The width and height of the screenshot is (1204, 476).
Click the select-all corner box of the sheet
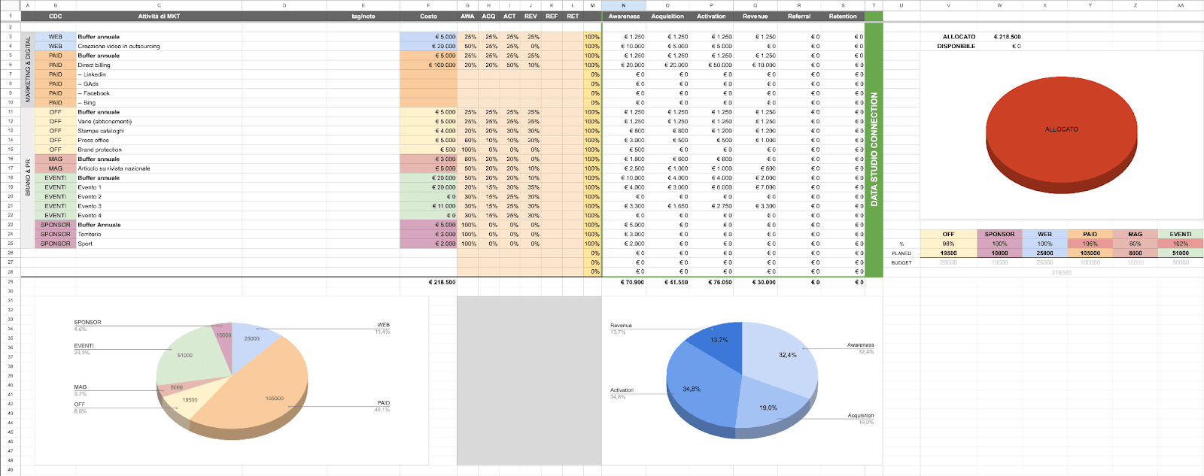[11, 5]
